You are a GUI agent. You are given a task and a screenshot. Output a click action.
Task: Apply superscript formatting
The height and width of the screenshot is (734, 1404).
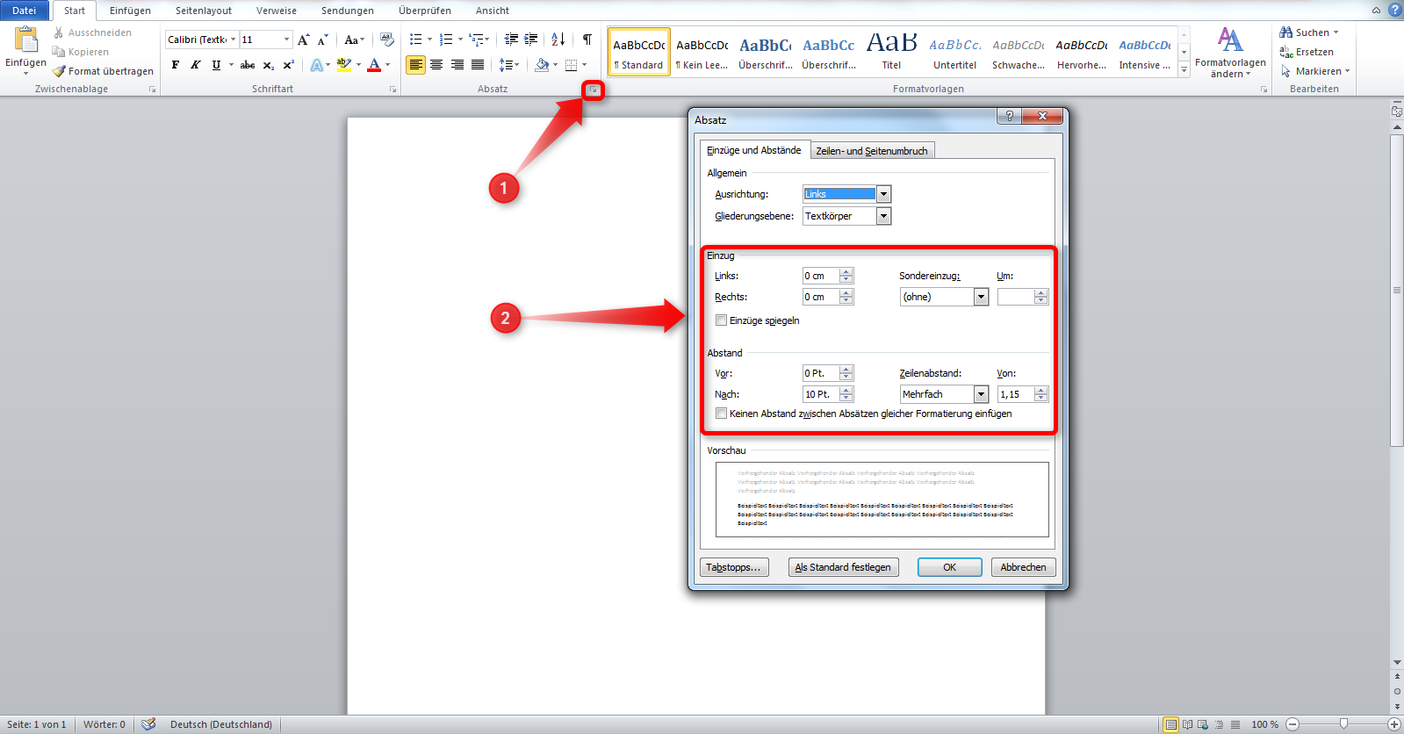click(x=288, y=65)
